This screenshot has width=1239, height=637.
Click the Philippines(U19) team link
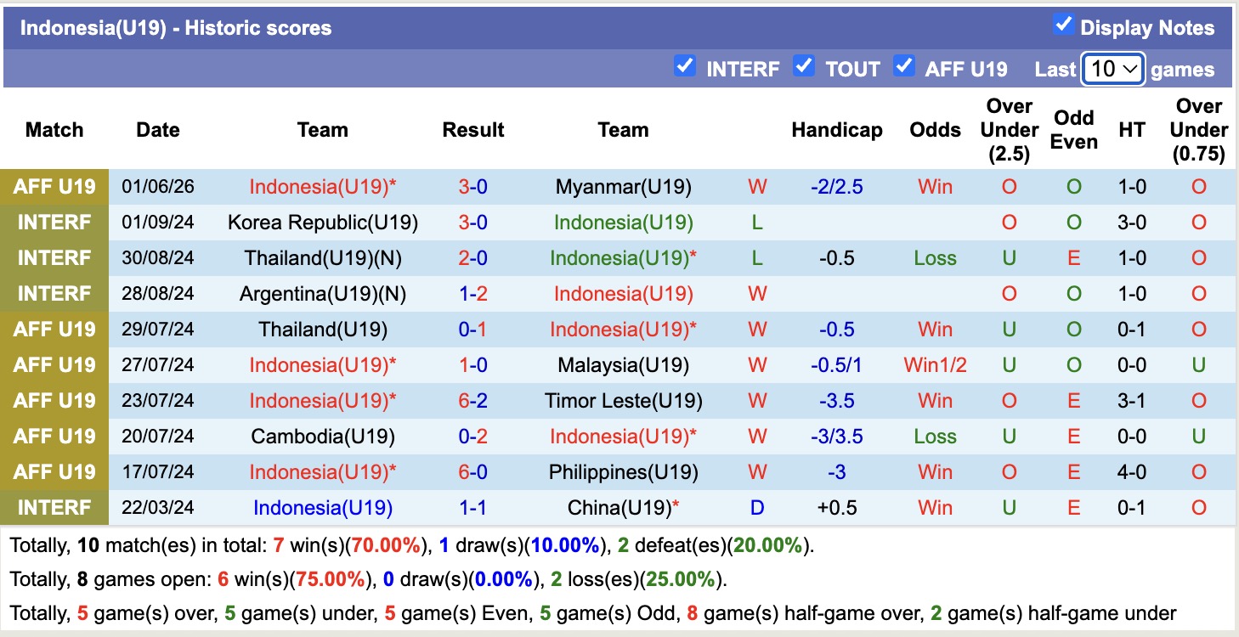pos(623,472)
